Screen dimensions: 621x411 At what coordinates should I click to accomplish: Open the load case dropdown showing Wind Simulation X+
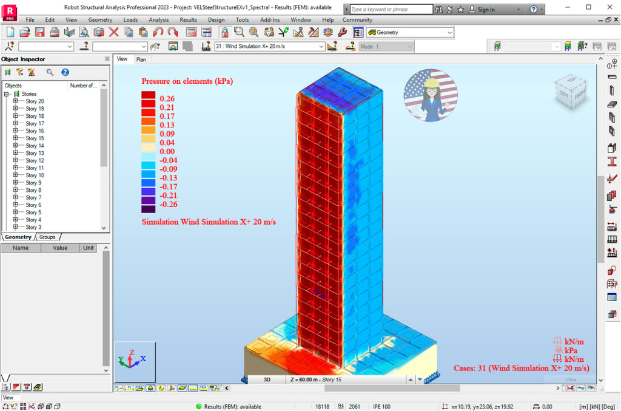coord(321,47)
